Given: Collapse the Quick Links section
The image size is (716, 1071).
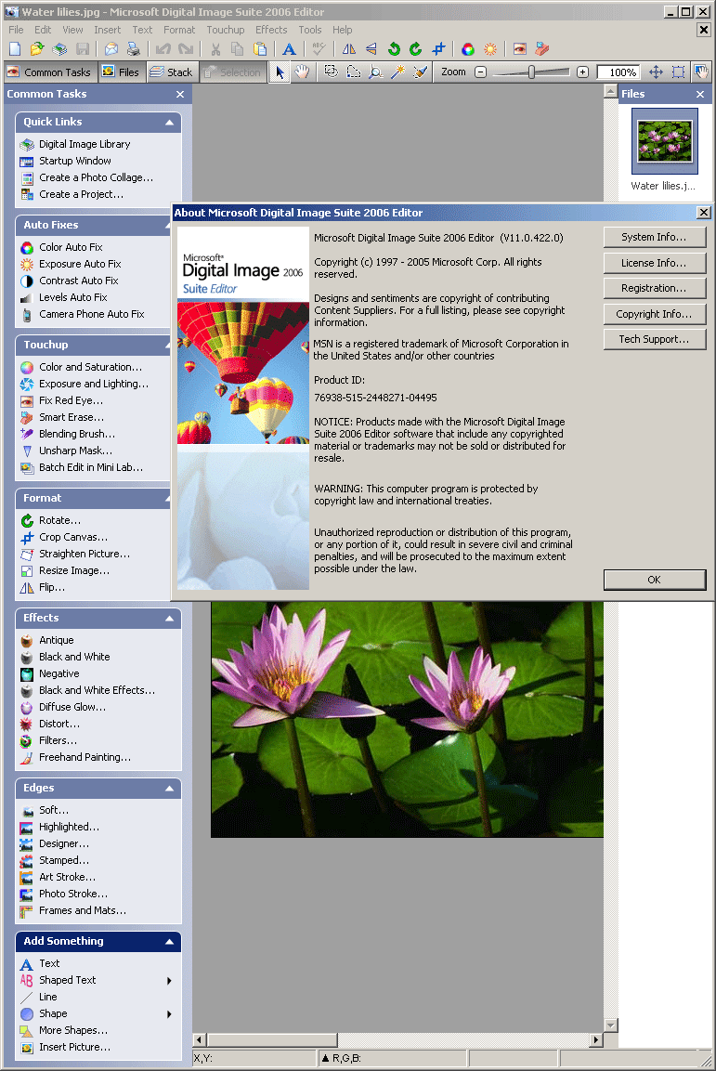Looking at the screenshot, I should tap(169, 123).
